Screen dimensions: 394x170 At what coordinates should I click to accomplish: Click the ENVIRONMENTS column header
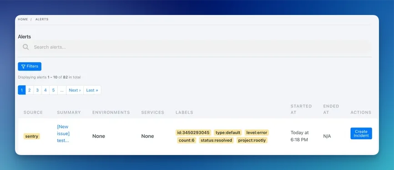[x=111, y=112]
